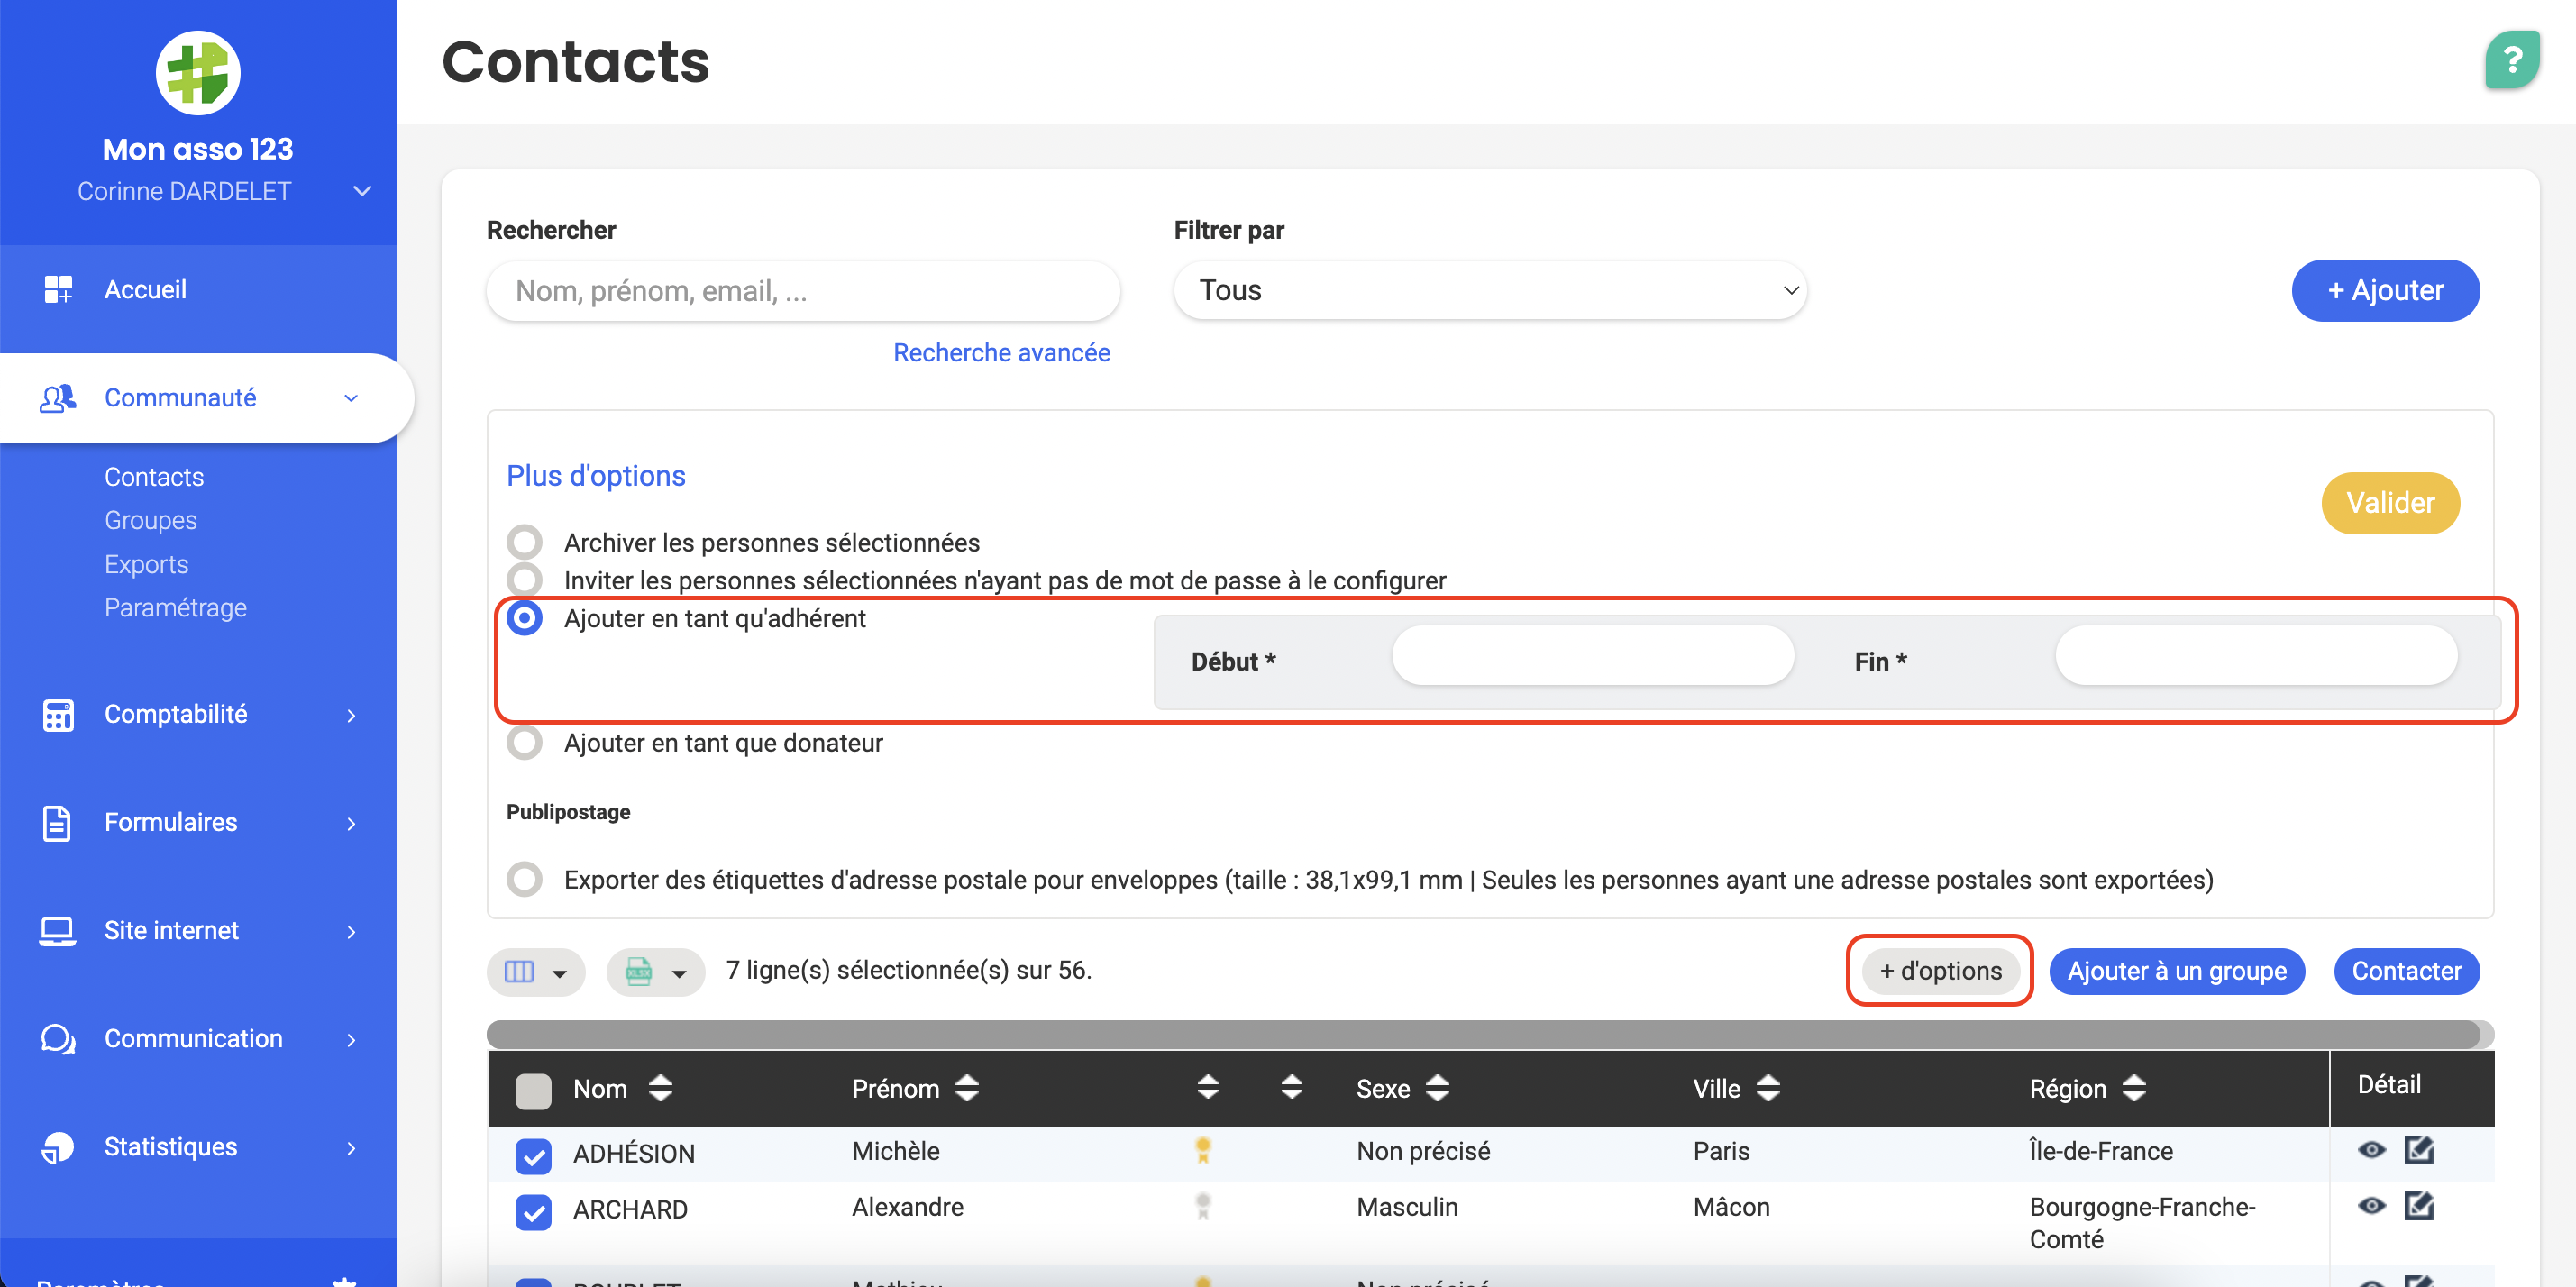Open the Comptabilité menu label
This screenshot has width=2576, height=1287.
[x=176, y=714]
